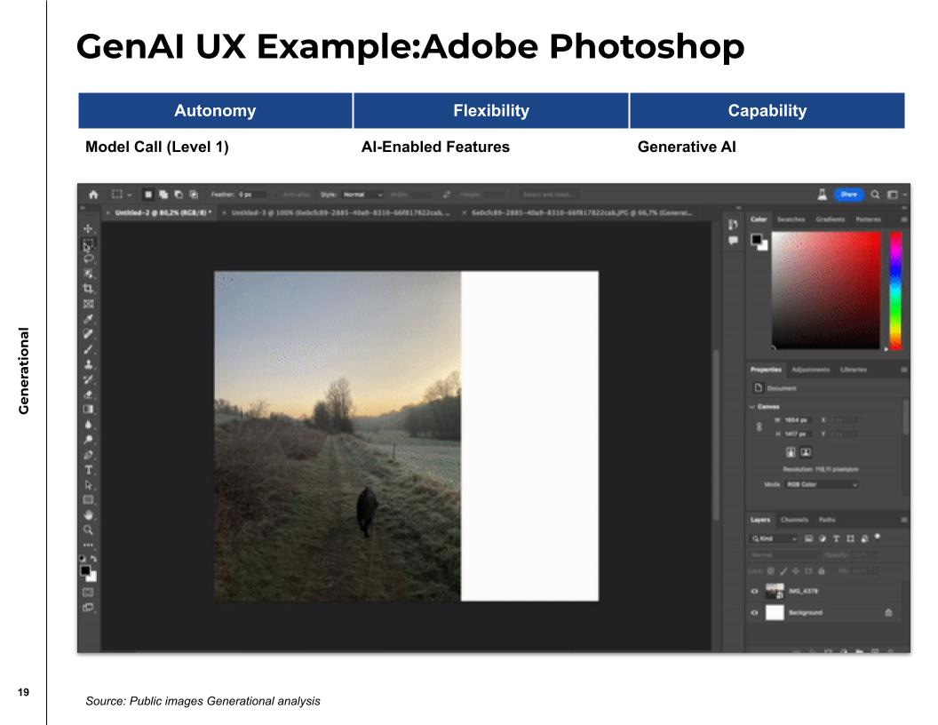Select the History Brush tool
Screen dimensions: 938x725
pyautogui.click(x=88, y=378)
